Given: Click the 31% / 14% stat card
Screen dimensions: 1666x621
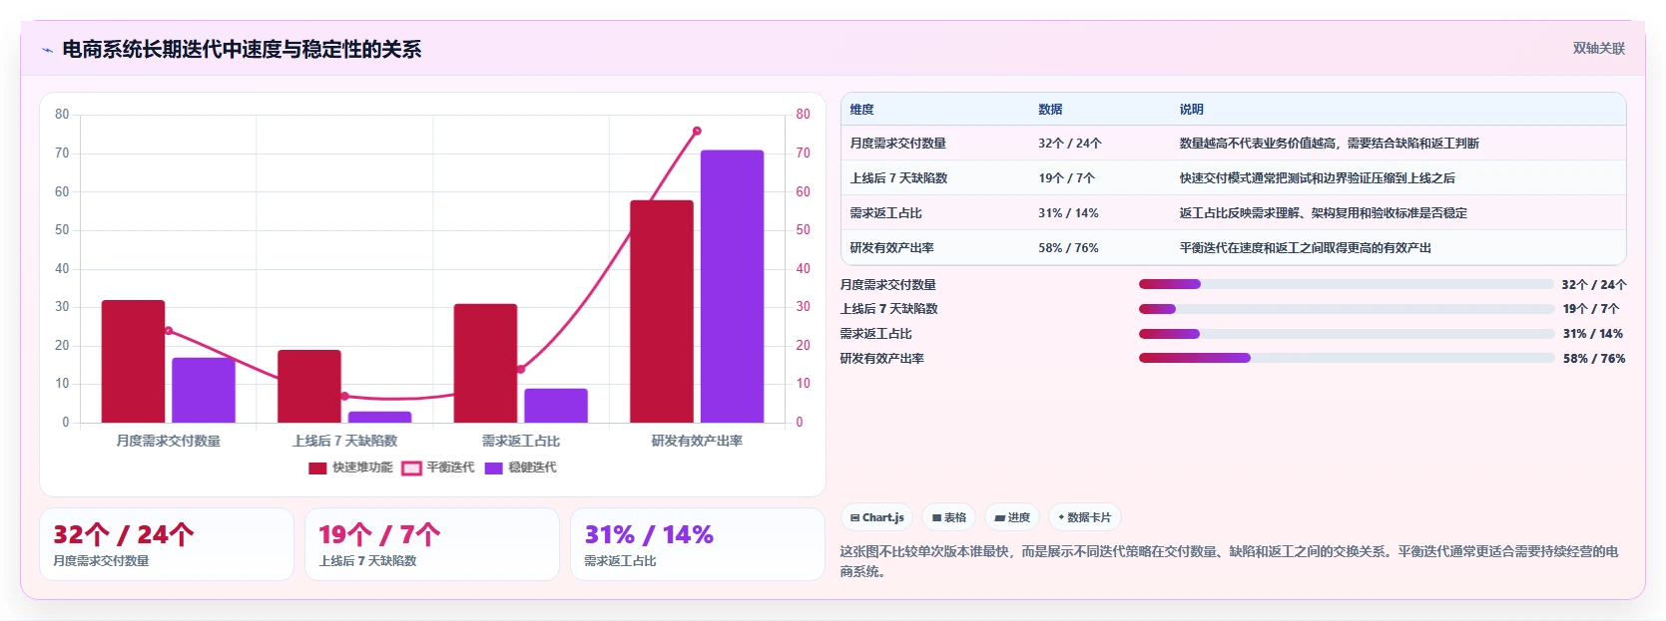Looking at the screenshot, I should point(698,544).
